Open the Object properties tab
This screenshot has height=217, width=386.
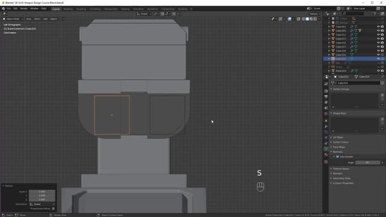pos(326,121)
